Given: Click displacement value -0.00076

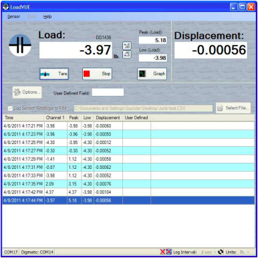Looking at the screenshot, I should click(x=103, y=184).
